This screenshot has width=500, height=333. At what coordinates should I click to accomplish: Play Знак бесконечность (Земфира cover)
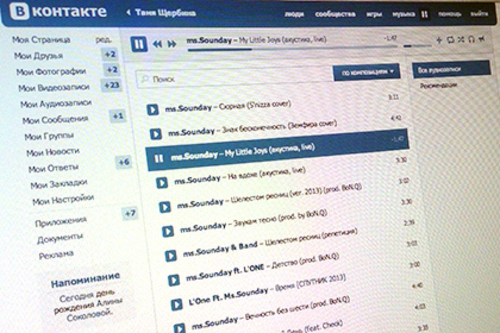click(x=156, y=134)
